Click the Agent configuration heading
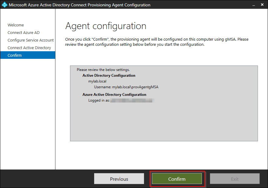Viewport: 268px width, 188px height. point(106,26)
